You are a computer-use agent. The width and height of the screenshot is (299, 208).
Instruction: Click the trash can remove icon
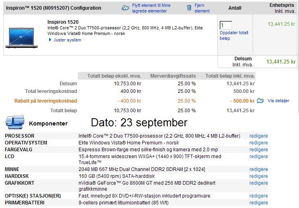189,8
